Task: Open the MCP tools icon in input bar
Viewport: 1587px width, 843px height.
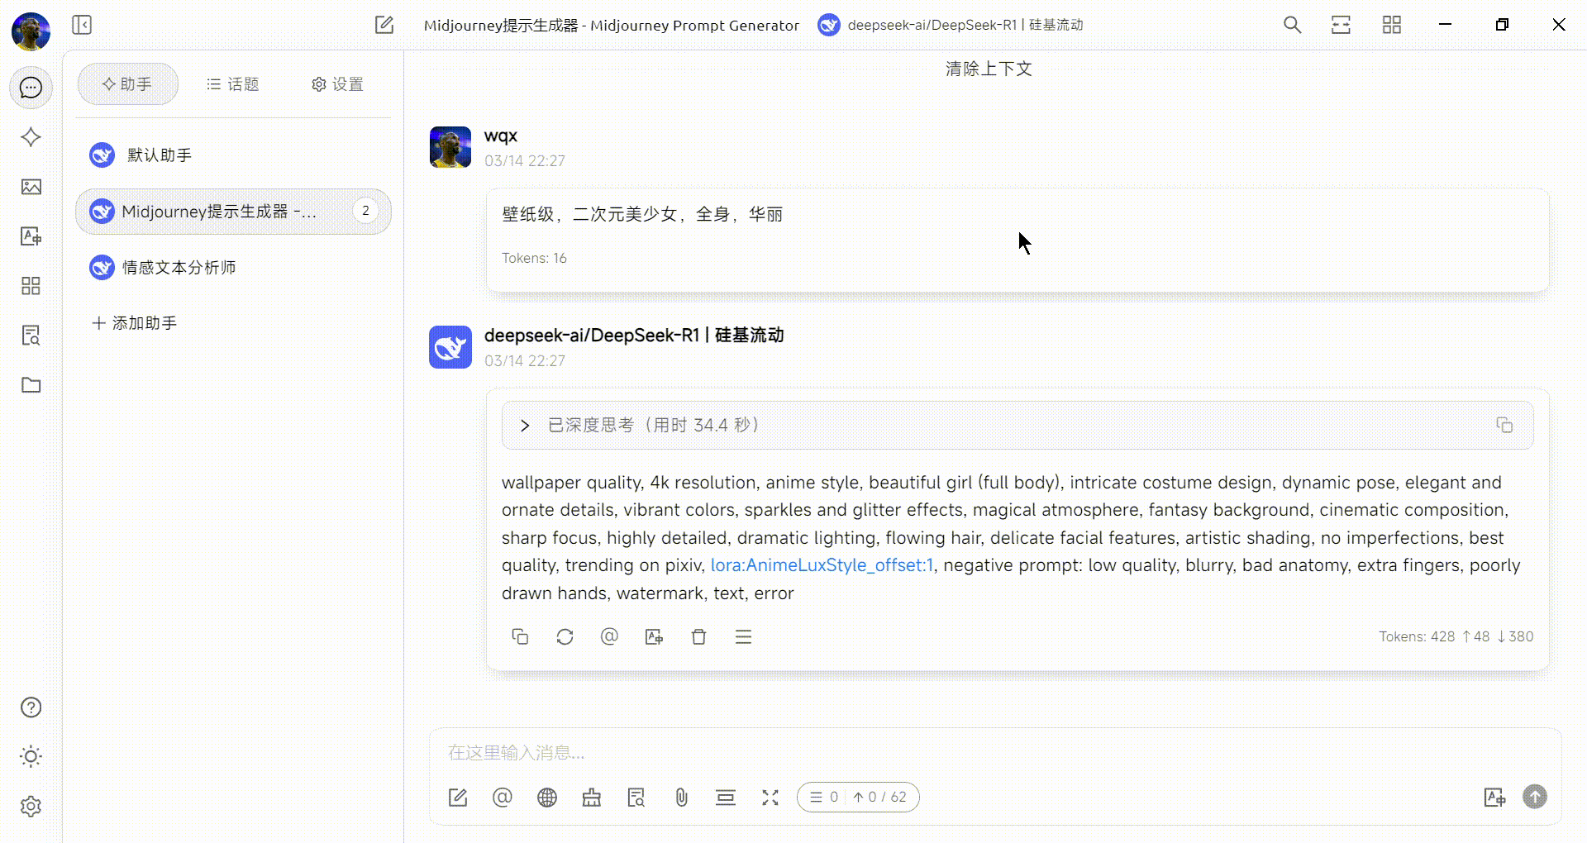Action: click(592, 798)
